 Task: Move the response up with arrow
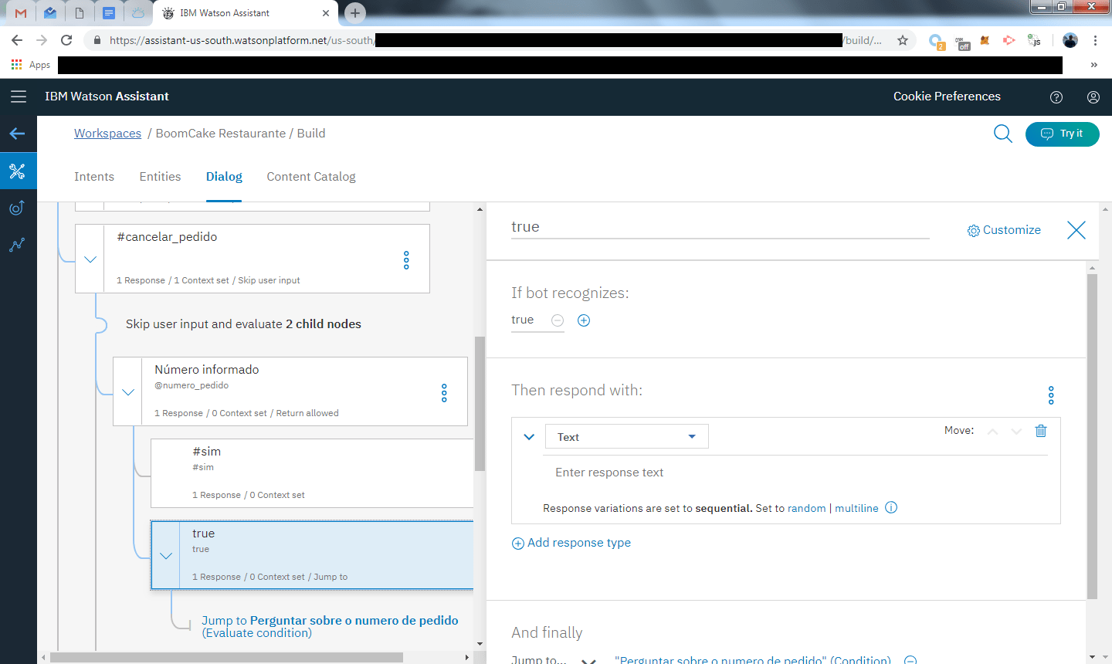tap(993, 432)
